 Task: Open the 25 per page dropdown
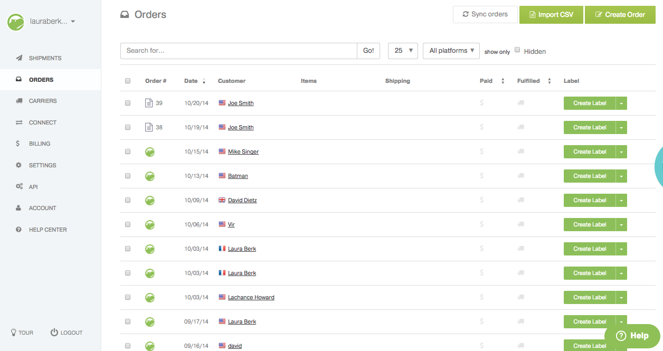point(403,51)
